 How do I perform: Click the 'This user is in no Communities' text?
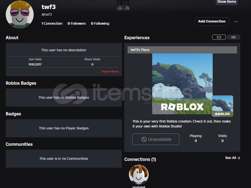pos(64,158)
